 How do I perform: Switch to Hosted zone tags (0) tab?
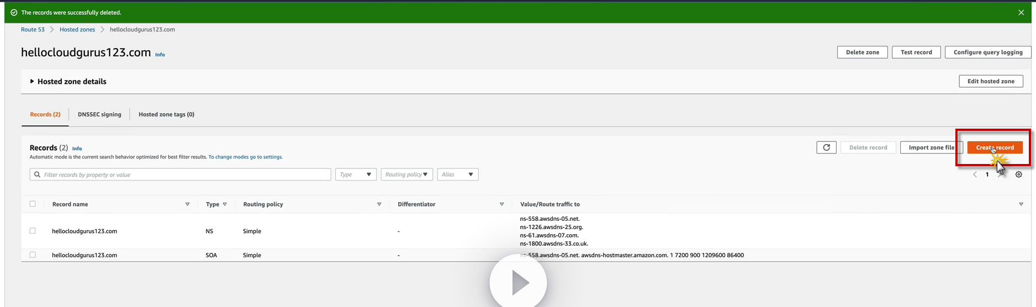[x=166, y=114]
